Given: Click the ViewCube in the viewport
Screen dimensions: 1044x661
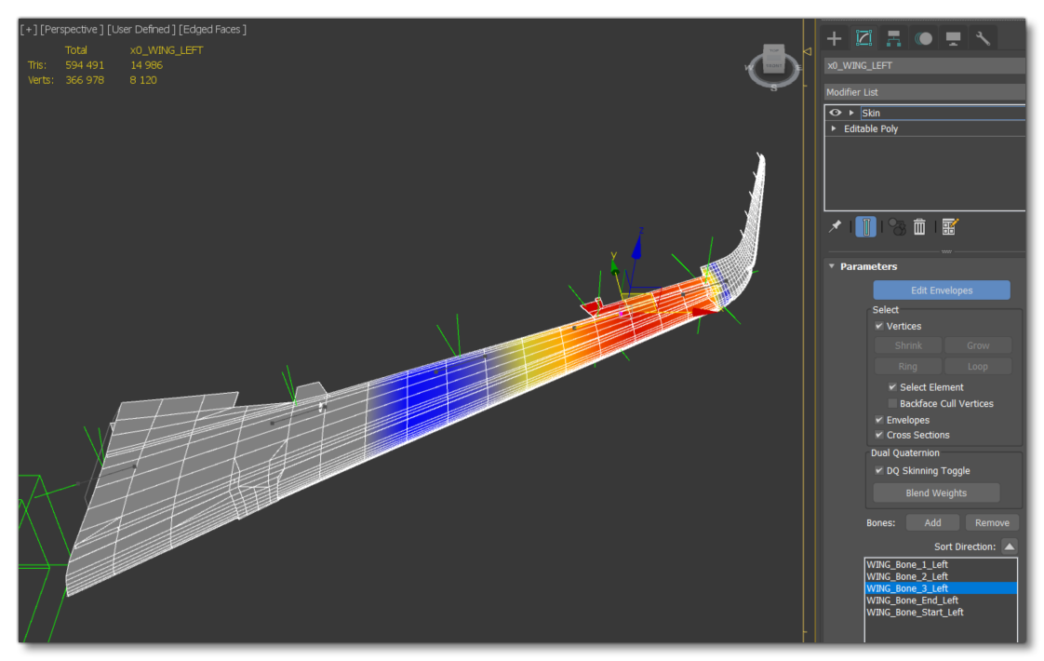Looking at the screenshot, I should pyautogui.click(x=774, y=63).
